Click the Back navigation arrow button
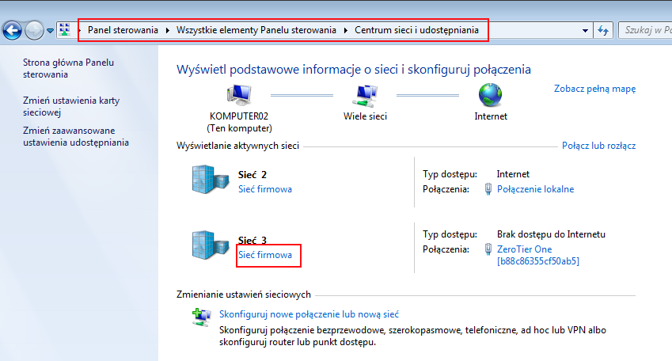 pos(13,31)
